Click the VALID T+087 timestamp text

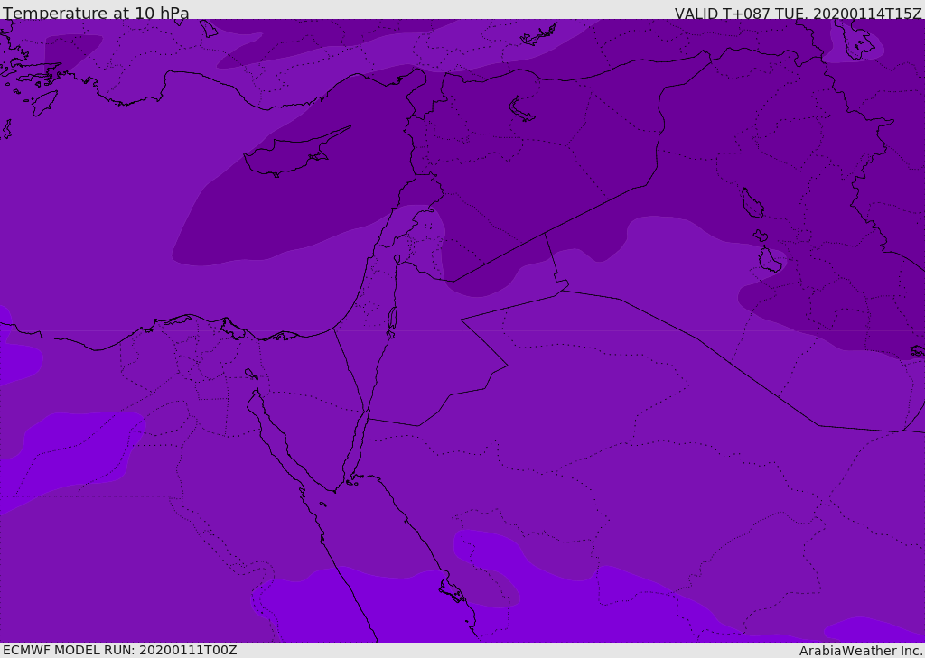[799, 13]
